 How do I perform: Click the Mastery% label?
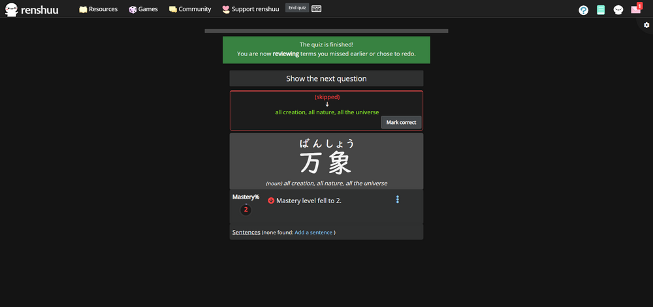[246, 197]
